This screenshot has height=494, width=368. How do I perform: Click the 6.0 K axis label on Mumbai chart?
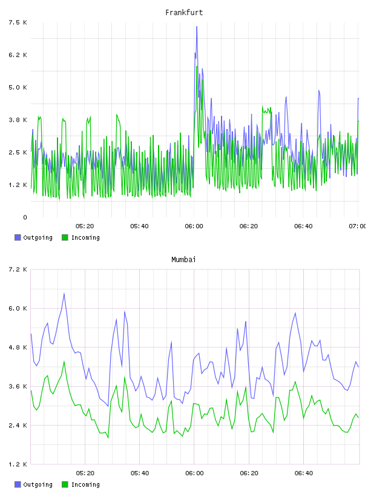(18, 308)
